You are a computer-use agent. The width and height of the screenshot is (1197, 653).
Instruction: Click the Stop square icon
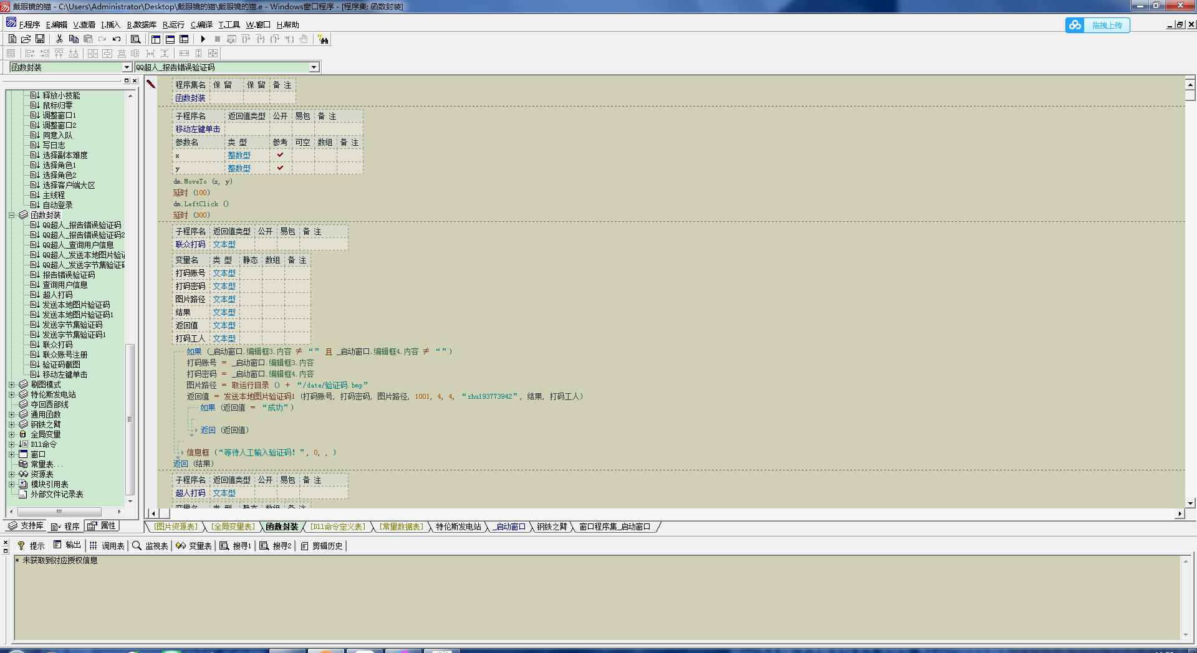coord(218,39)
